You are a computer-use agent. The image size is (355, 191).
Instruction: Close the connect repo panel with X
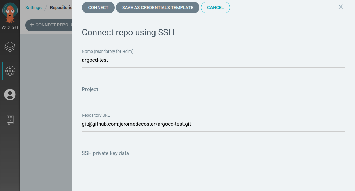341,7
